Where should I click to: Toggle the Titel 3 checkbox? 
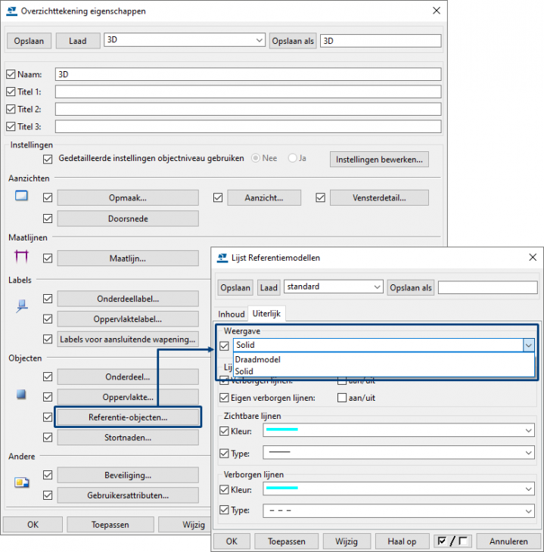[11, 126]
